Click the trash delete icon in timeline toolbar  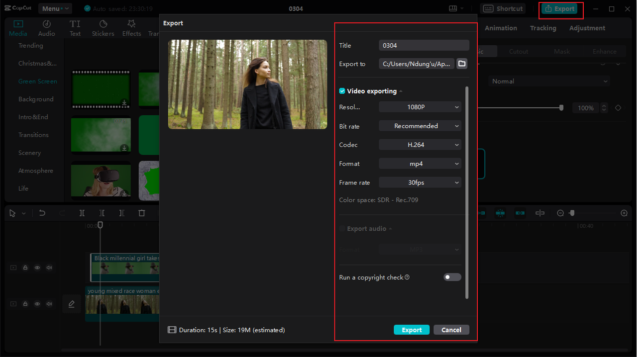[142, 213]
